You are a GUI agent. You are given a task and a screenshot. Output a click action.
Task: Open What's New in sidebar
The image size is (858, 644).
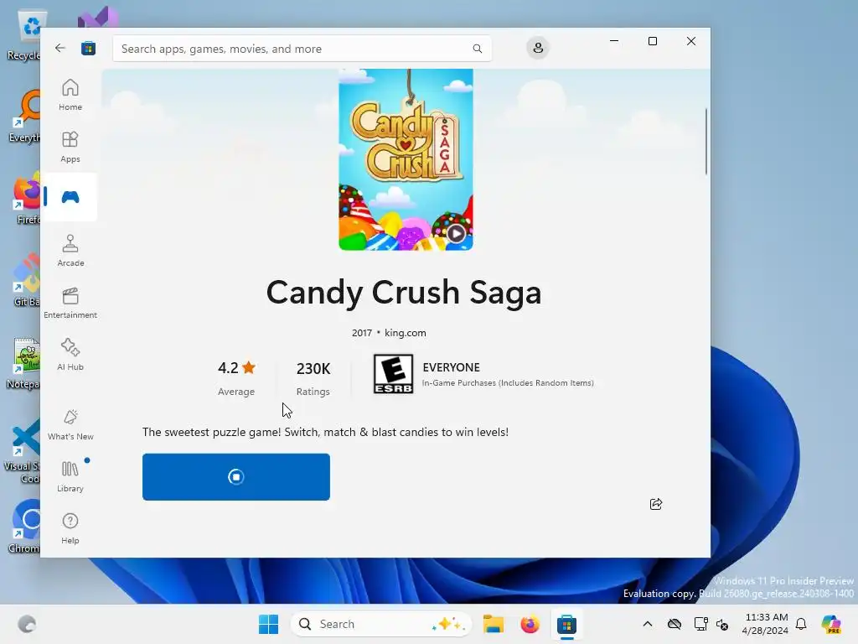(x=70, y=424)
